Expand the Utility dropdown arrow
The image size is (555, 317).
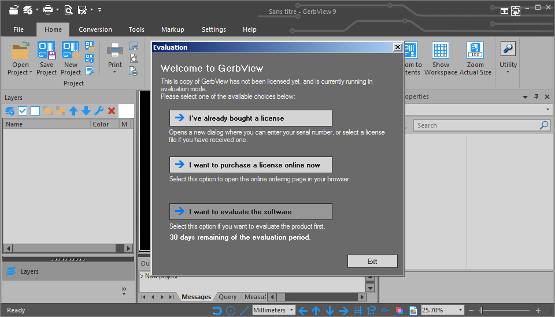click(508, 72)
